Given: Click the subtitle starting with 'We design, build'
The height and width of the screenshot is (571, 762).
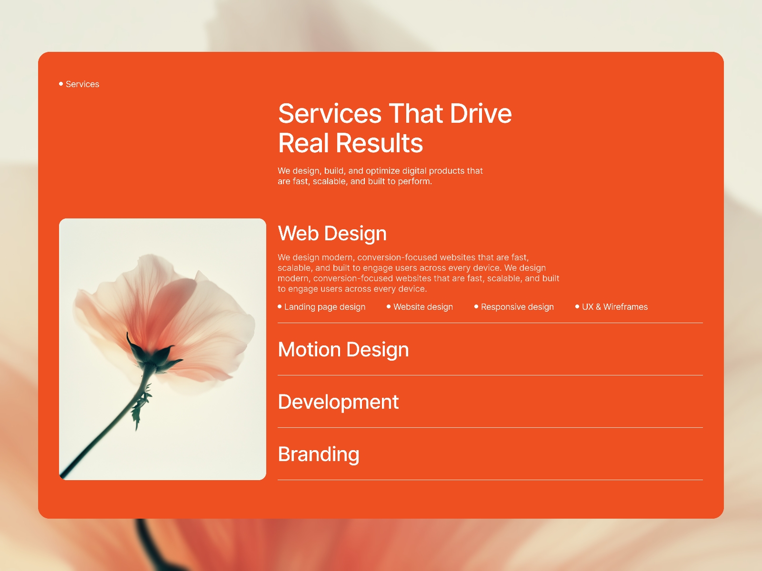Looking at the screenshot, I should click(x=380, y=176).
